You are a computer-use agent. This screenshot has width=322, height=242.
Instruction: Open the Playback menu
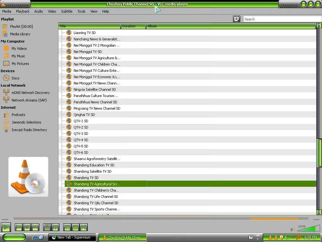[x=23, y=11]
